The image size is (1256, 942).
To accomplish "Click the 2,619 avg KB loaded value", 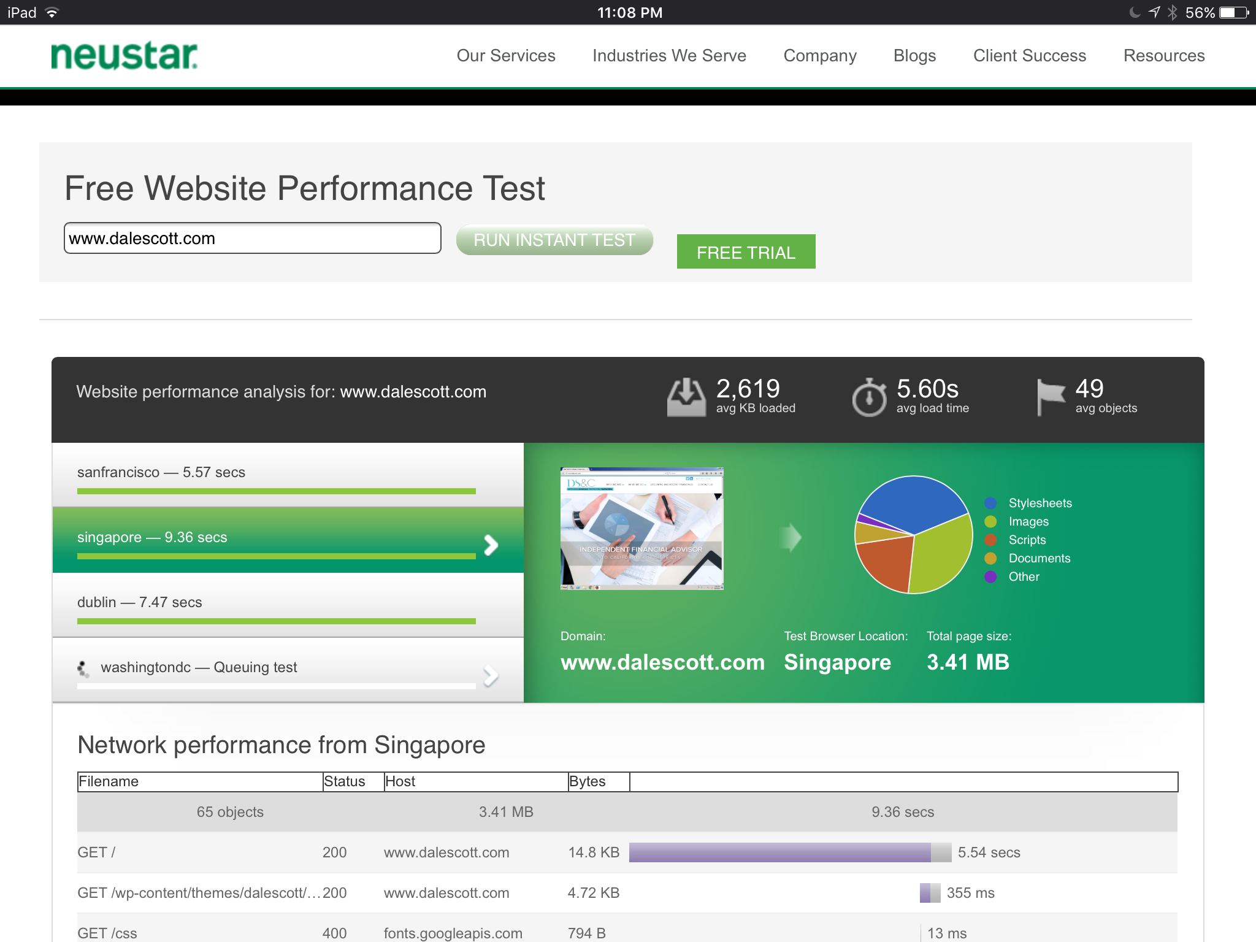I will (748, 389).
